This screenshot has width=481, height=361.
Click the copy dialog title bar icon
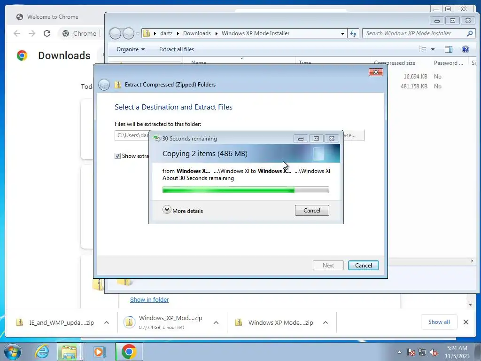(x=157, y=139)
